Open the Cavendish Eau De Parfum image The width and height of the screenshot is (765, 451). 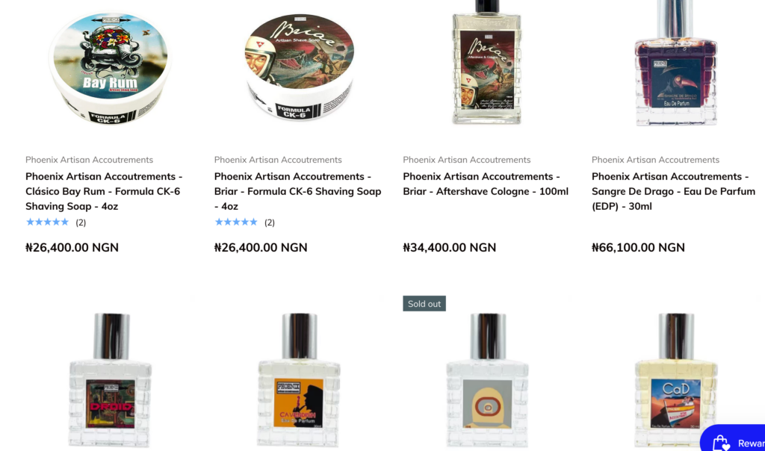(299, 380)
